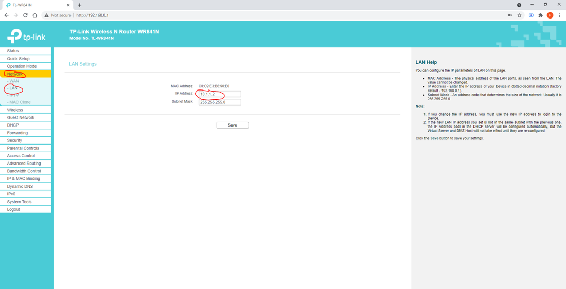Reload the router page
This screenshot has width=566, height=289.
25,15
